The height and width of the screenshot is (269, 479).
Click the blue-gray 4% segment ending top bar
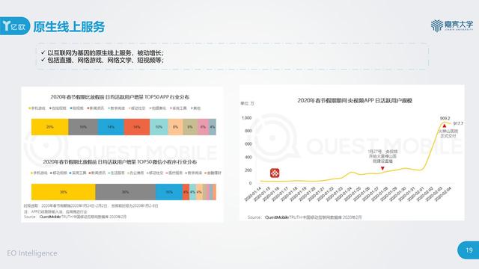point(213,127)
